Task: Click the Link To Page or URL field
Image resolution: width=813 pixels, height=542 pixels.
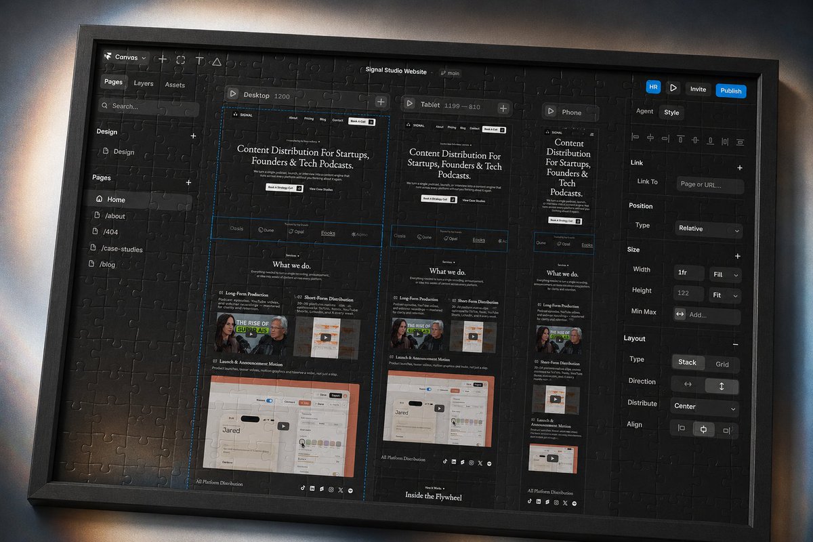Action: click(710, 185)
